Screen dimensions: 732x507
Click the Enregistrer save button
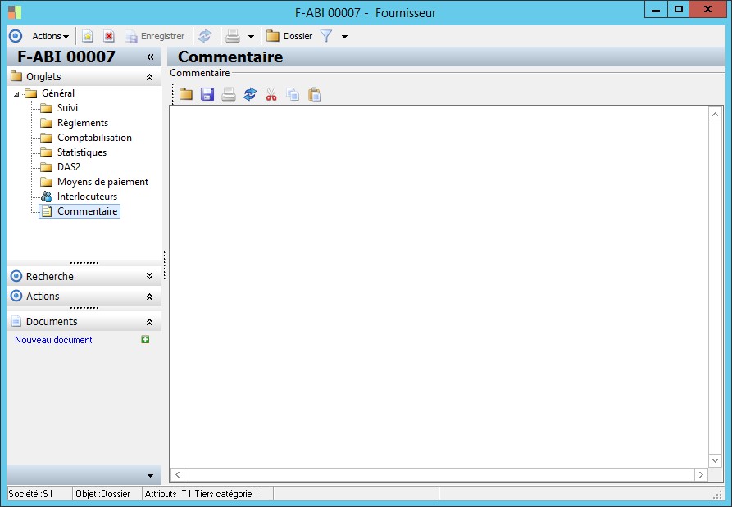click(x=155, y=36)
